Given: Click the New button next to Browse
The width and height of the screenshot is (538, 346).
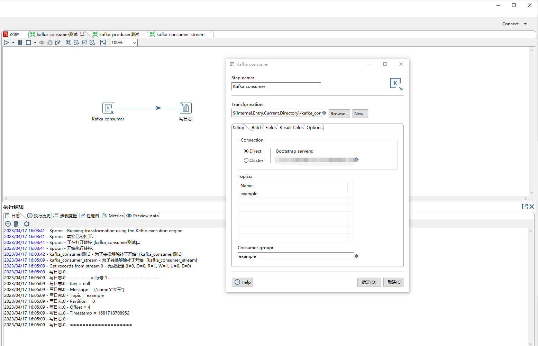Looking at the screenshot, I should (360, 113).
